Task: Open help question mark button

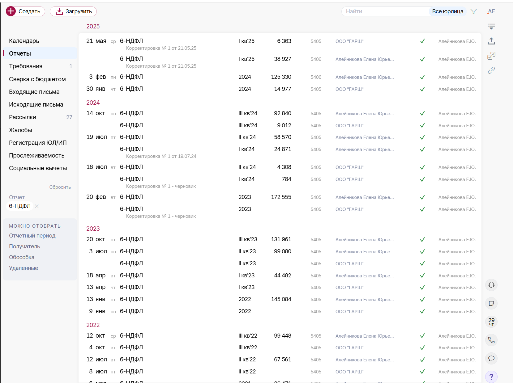Action: [x=491, y=377]
